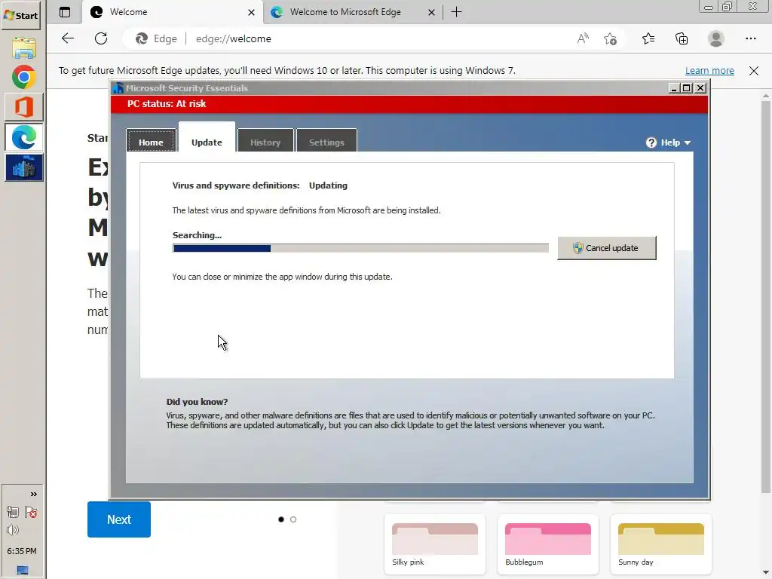Screen dimensions: 772x579
Task: Open the History tab in Security Essentials
Action: click(x=265, y=142)
